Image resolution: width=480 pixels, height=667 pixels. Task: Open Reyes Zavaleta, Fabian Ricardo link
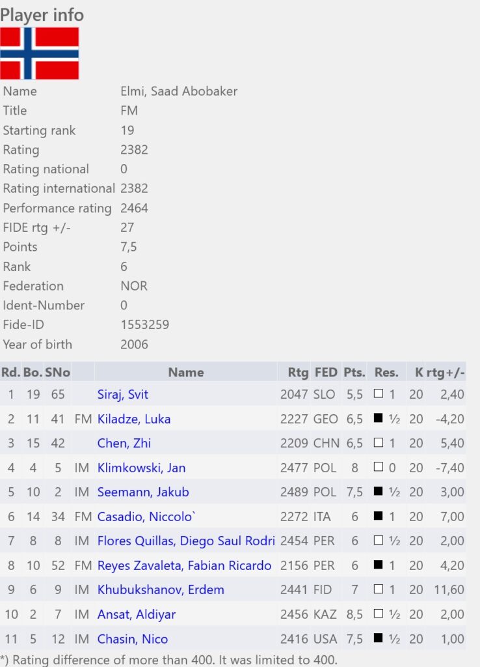184,566
